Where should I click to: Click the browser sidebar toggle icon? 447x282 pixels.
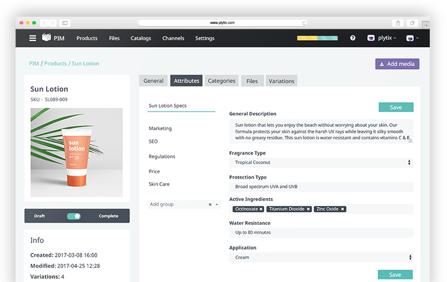[x=65, y=23]
